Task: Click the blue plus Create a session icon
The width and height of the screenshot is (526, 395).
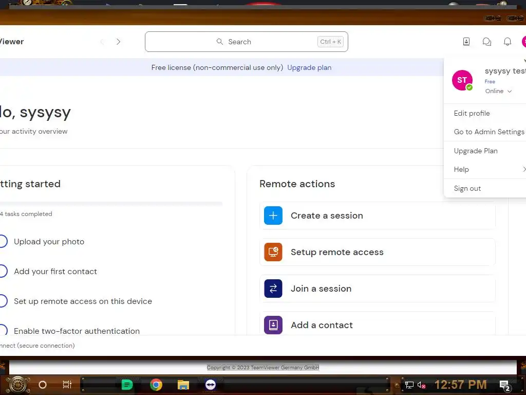Action: tap(273, 216)
